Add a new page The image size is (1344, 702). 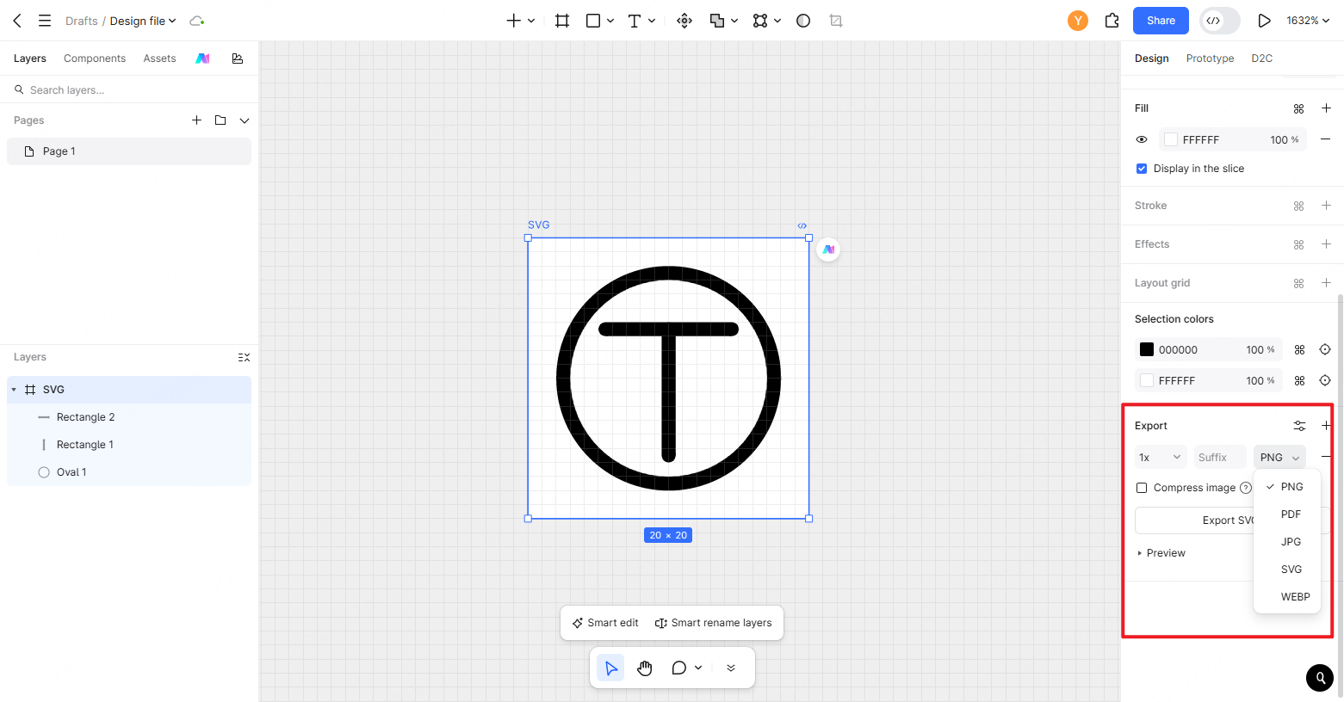(196, 120)
